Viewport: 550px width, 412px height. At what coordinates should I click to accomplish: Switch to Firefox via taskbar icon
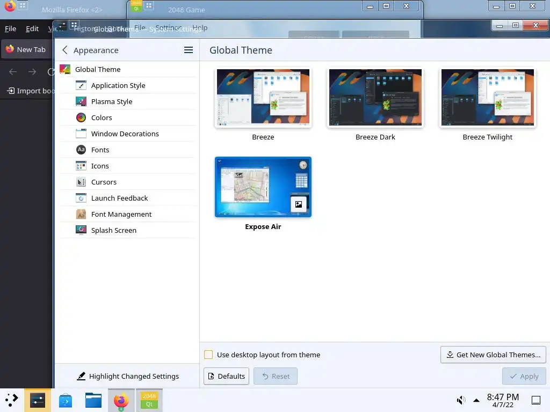121,400
